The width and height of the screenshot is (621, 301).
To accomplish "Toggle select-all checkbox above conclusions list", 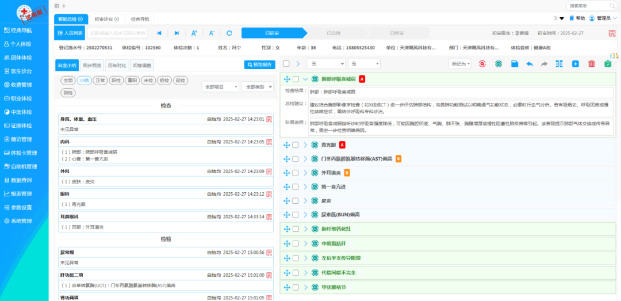I will 286,63.
